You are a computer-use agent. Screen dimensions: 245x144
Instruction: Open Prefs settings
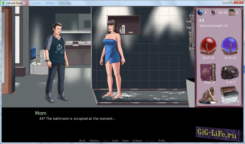[162, 141]
